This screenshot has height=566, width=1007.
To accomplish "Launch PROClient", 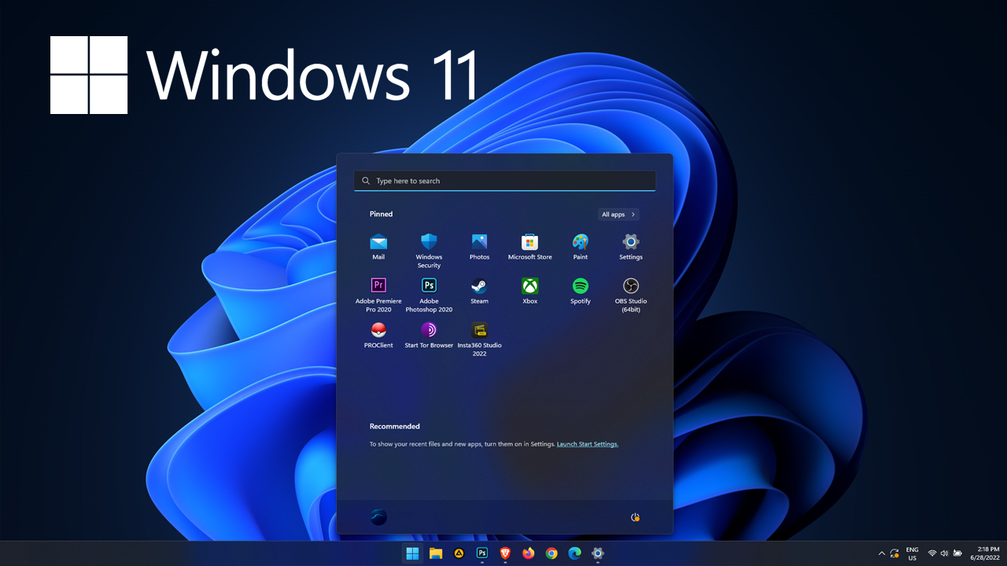I will click(378, 335).
